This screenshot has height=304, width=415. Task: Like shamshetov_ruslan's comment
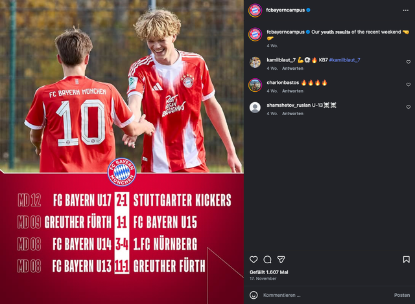coord(409,107)
